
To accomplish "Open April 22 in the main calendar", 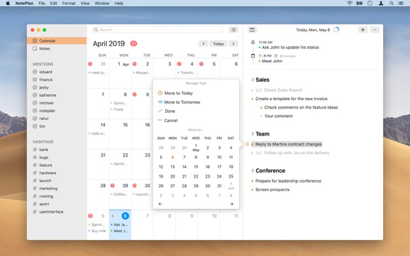I will 120,164.
